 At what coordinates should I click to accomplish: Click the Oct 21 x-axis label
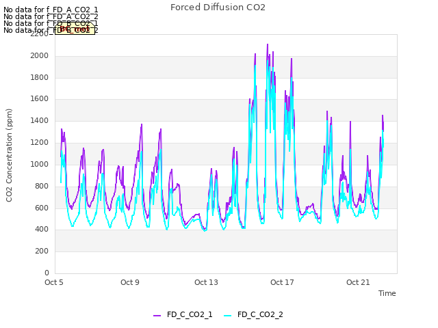coord(358,282)
